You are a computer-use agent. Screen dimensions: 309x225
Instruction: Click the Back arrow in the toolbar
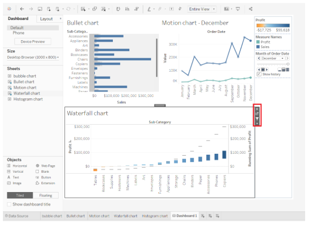23,9
